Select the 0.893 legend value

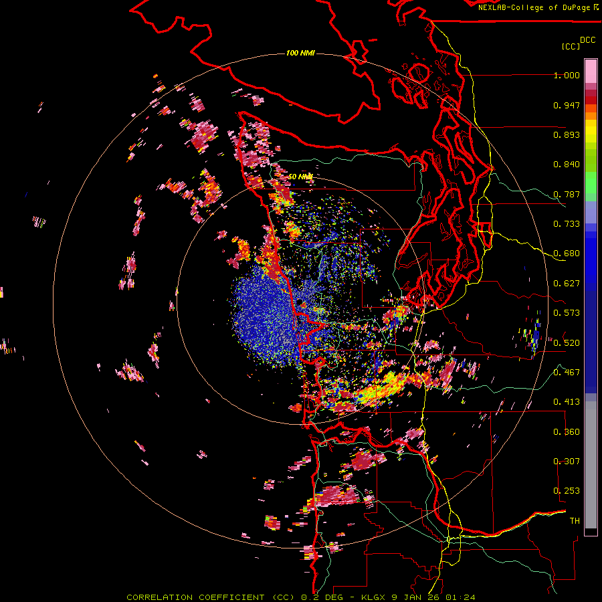click(567, 134)
